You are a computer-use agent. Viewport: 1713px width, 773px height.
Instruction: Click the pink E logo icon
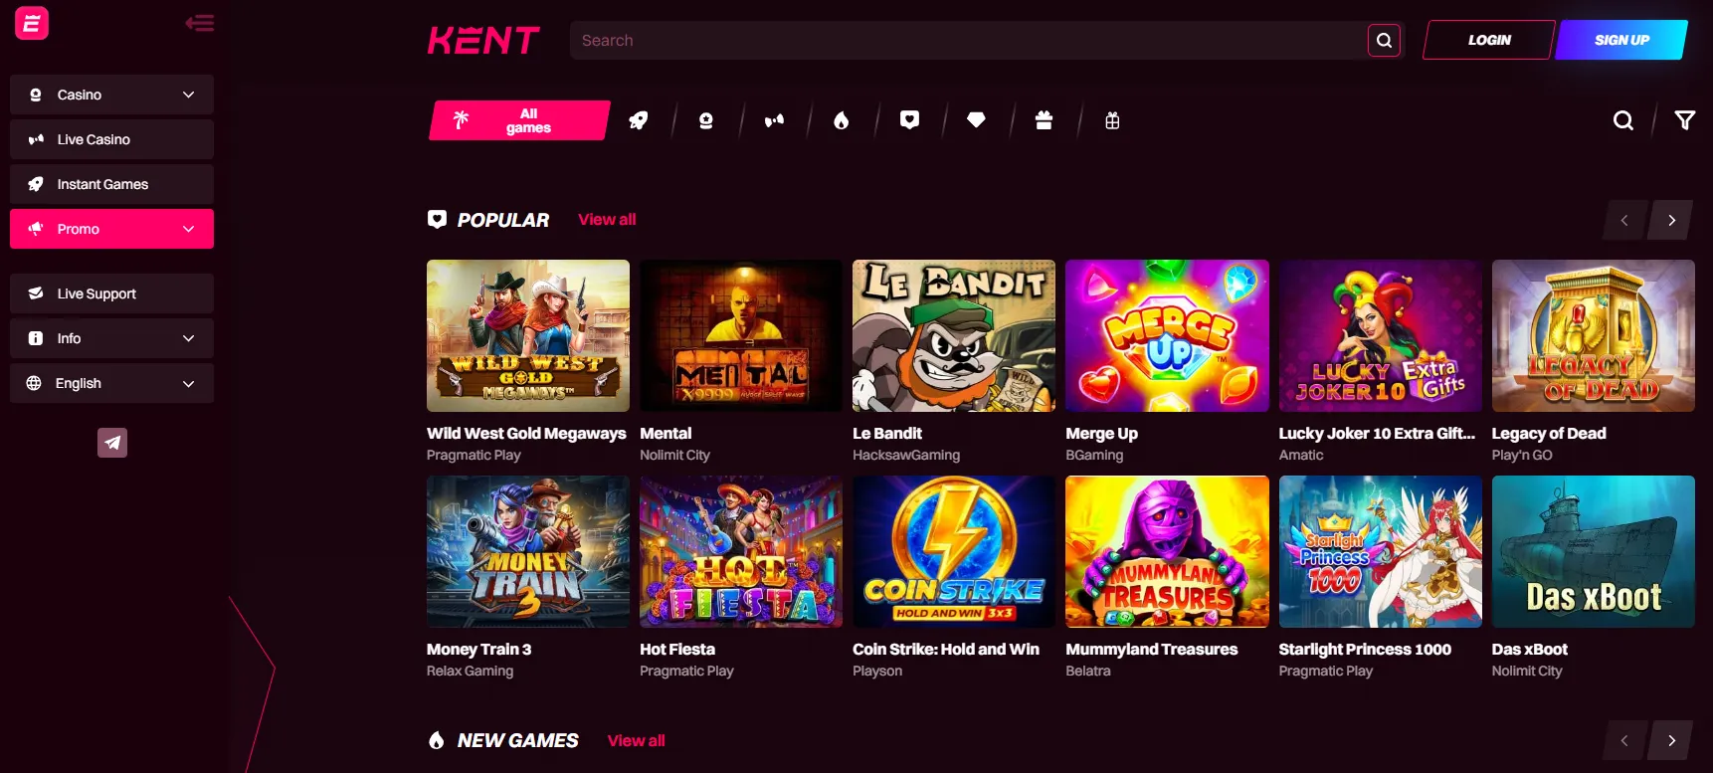click(x=32, y=23)
